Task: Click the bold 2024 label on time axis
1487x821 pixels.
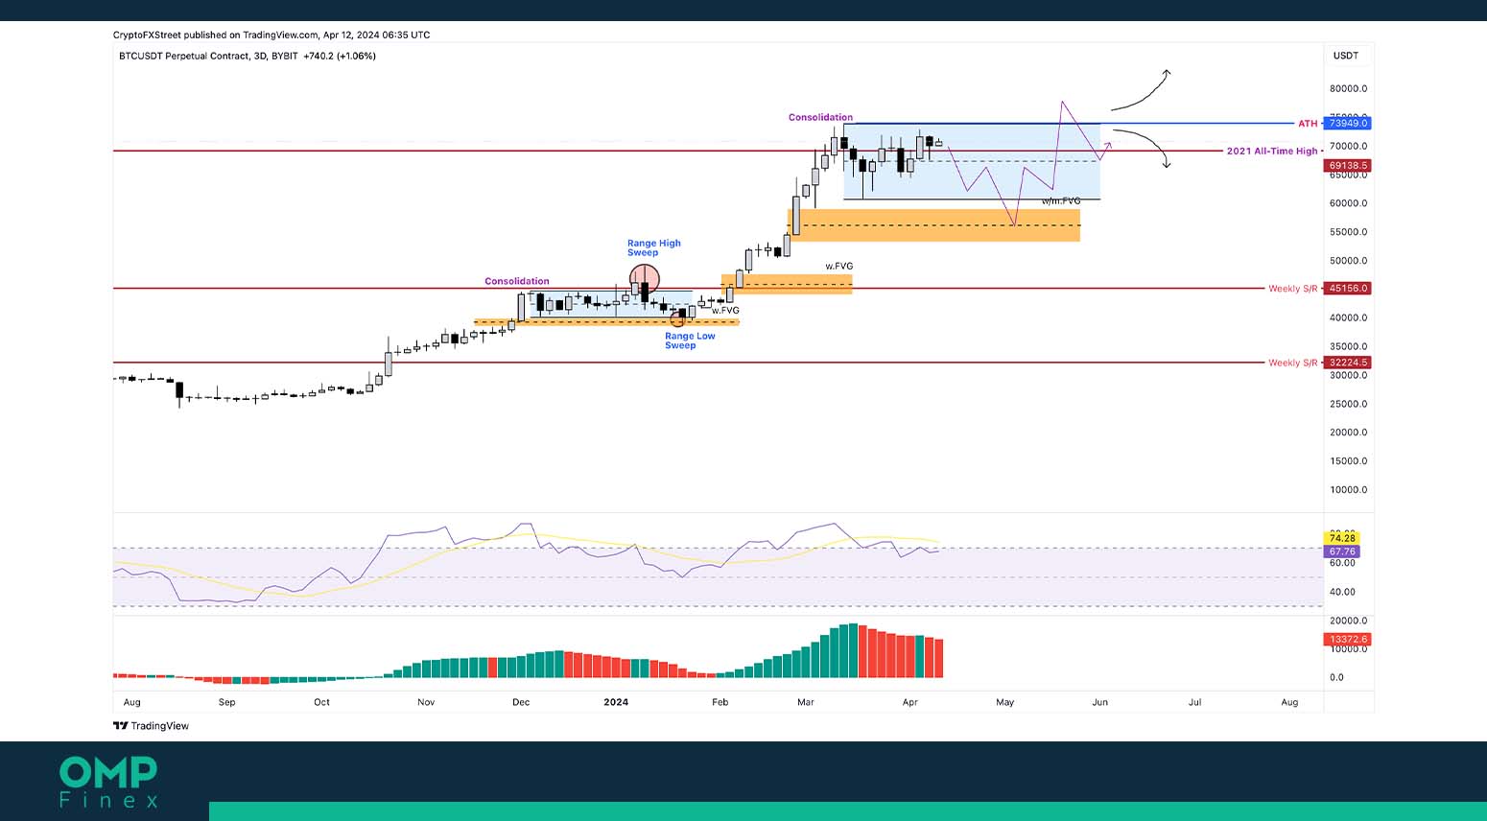Action: pos(616,702)
